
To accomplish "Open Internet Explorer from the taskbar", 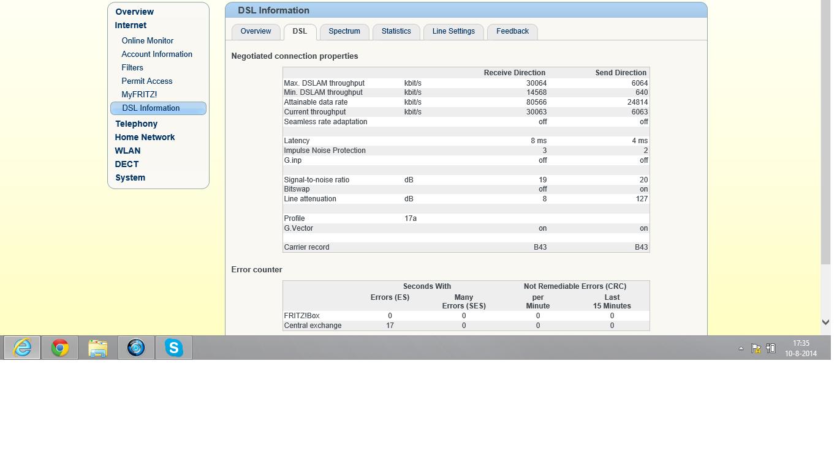I will point(22,348).
